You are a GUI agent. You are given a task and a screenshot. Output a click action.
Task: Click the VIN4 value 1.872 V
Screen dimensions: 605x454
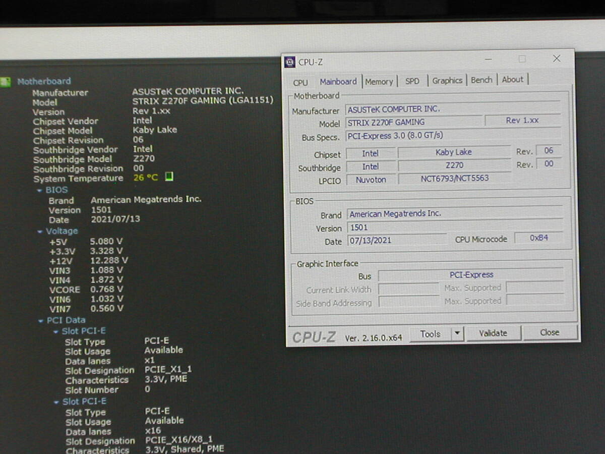point(106,279)
